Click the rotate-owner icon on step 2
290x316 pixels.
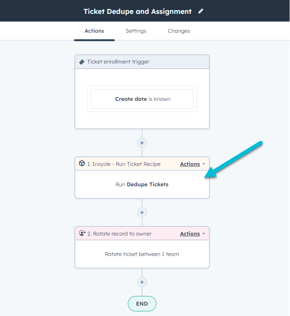[82, 234]
